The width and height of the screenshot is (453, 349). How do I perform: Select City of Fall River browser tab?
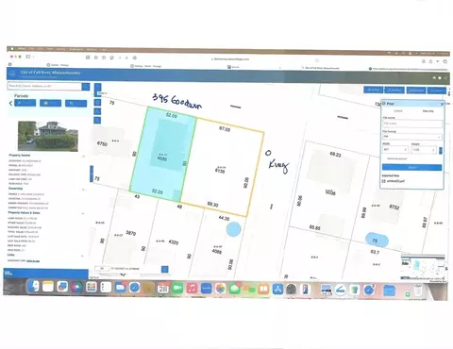coord(320,68)
